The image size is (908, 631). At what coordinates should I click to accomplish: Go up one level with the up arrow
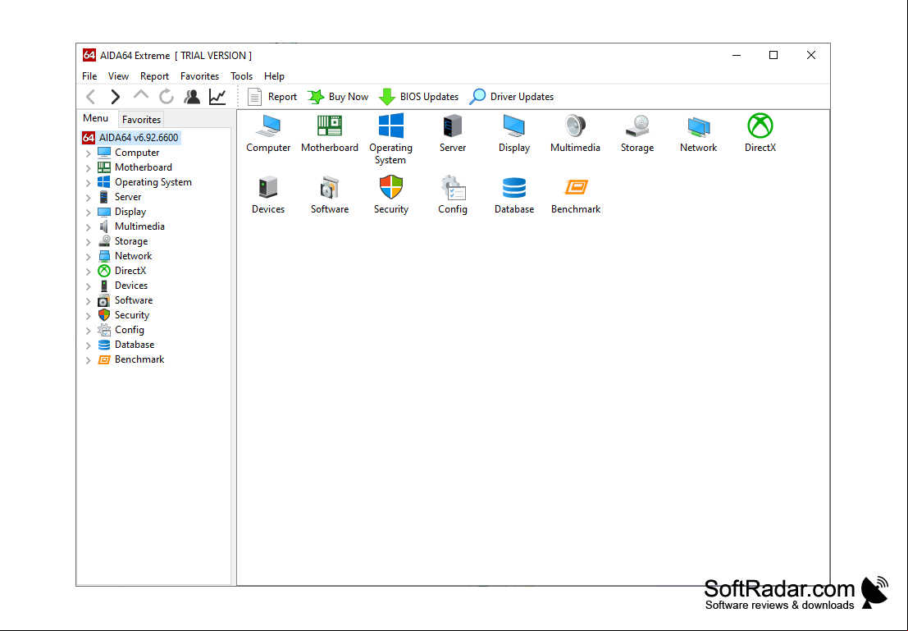(141, 96)
